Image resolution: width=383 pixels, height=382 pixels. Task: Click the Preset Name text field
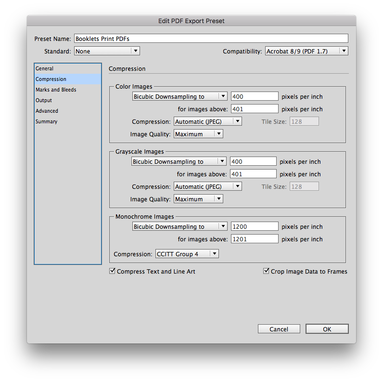pyautogui.click(x=211, y=39)
